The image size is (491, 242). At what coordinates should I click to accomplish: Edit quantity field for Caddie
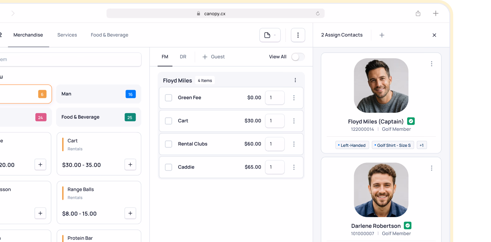point(275,167)
